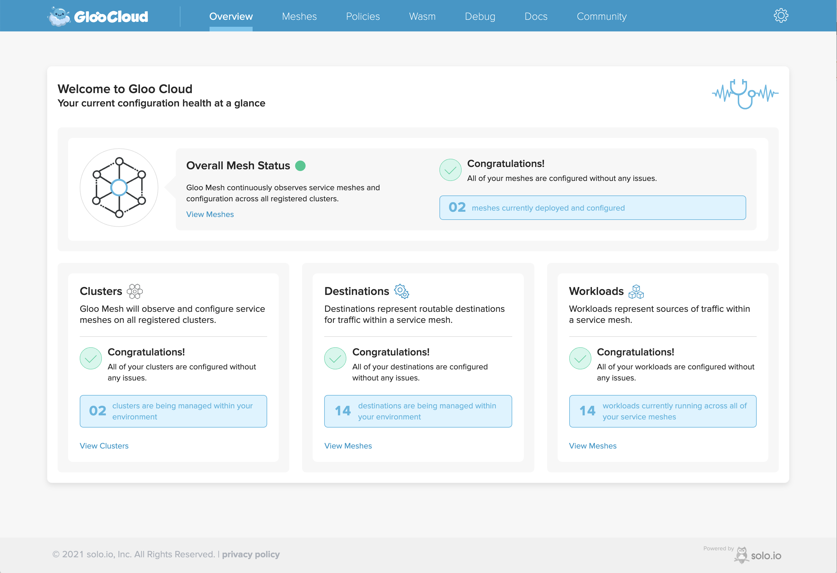Go to the Wasm tab
The image size is (837, 573).
422,17
